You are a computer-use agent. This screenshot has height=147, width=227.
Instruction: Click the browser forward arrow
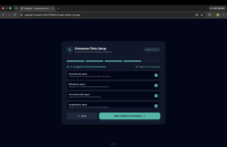point(9,15)
